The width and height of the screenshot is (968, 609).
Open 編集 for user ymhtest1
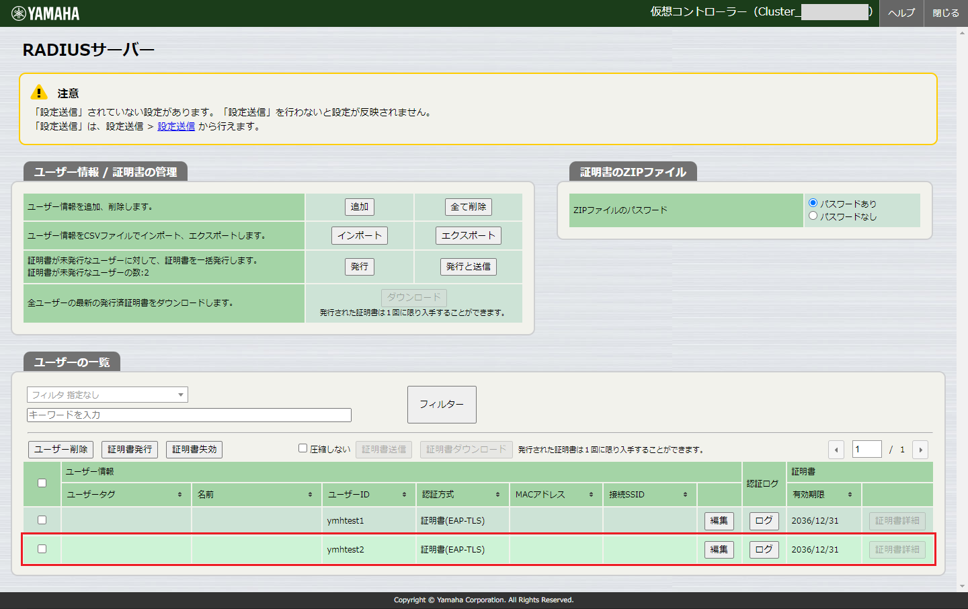coord(719,520)
